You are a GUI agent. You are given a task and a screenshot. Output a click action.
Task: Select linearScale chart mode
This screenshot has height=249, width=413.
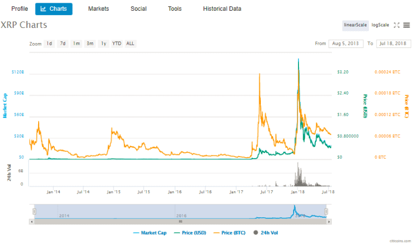coord(355,25)
